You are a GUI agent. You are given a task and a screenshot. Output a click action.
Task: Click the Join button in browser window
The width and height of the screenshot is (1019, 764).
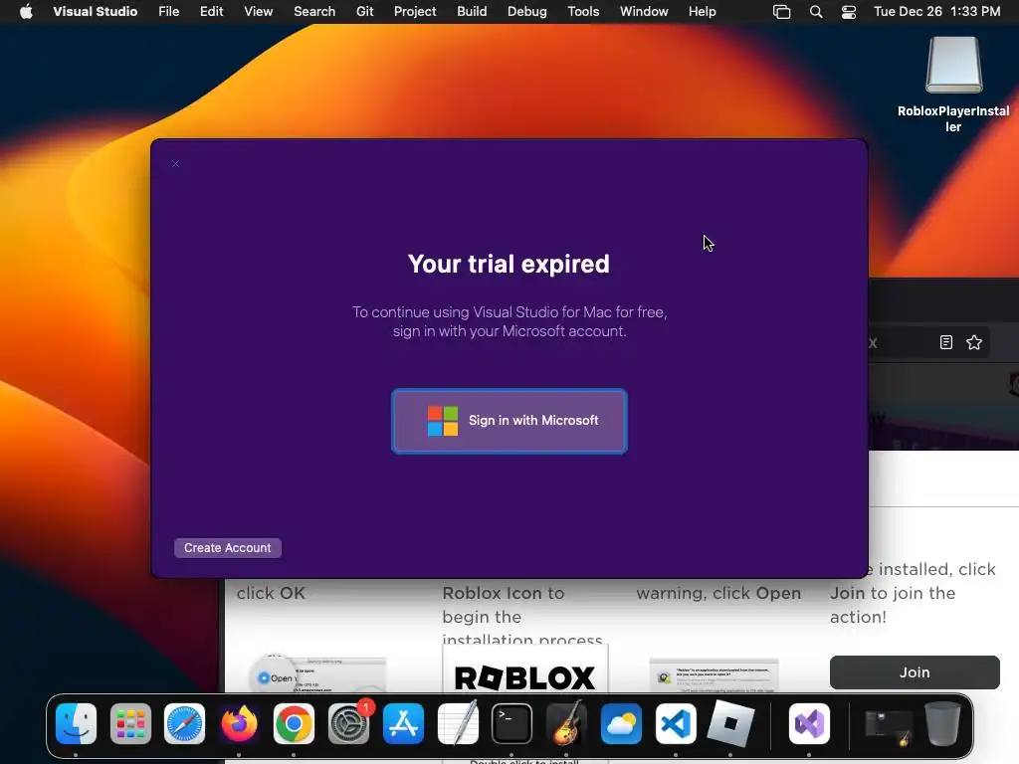[915, 672]
